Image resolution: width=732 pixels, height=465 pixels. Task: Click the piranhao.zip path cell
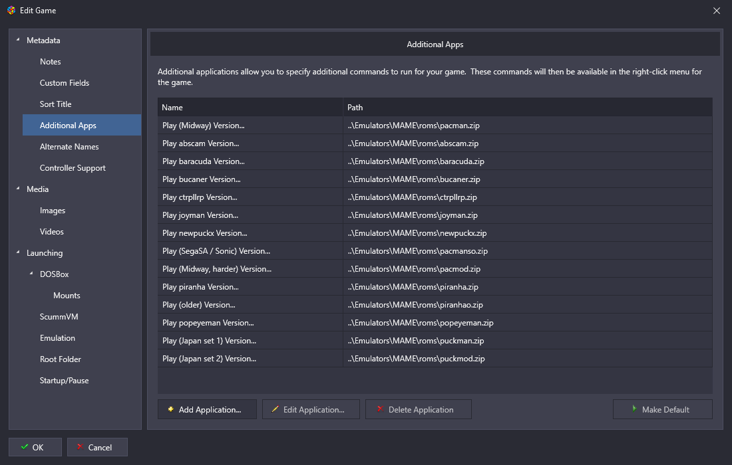(x=528, y=305)
